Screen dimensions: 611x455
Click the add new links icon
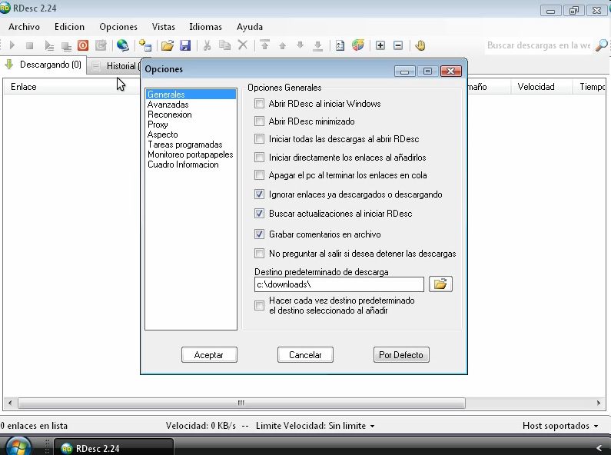pyautogui.click(x=145, y=45)
